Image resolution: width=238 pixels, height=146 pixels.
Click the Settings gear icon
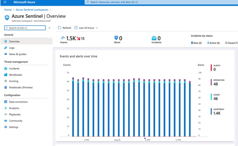pos(6,127)
